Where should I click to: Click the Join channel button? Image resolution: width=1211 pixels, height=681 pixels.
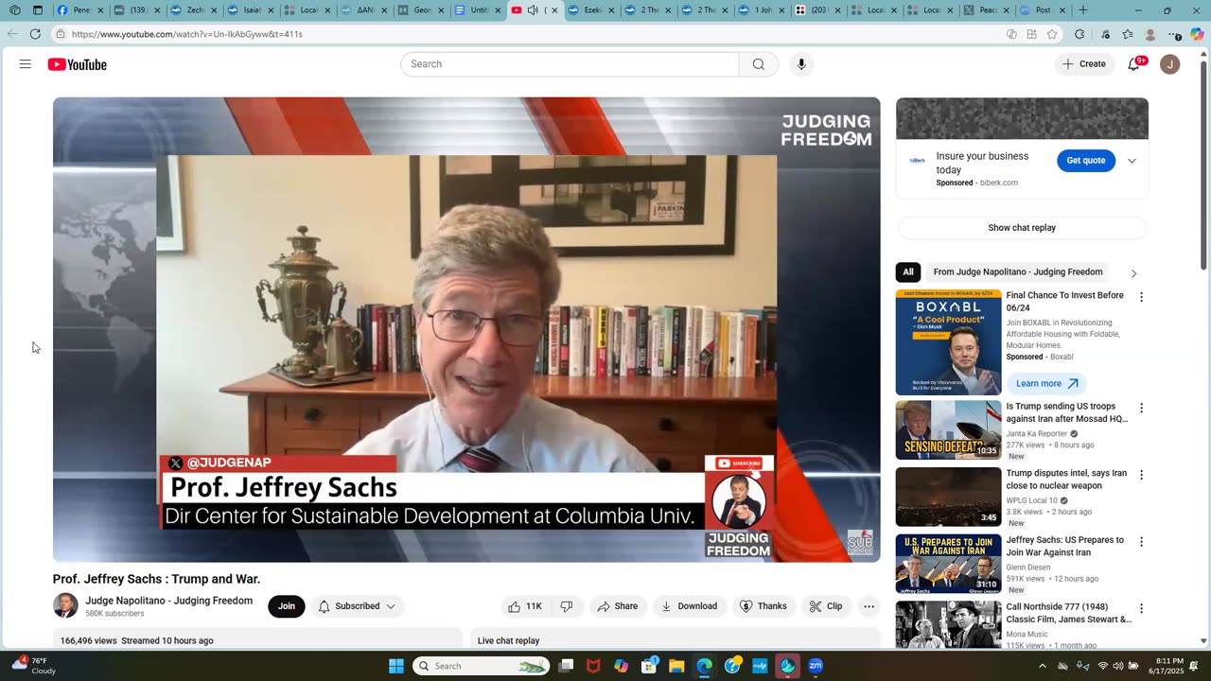(x=286, y=606)
